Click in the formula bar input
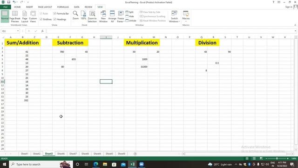The width and height of the screenshot is (298, 168). [x=170, y=31]
